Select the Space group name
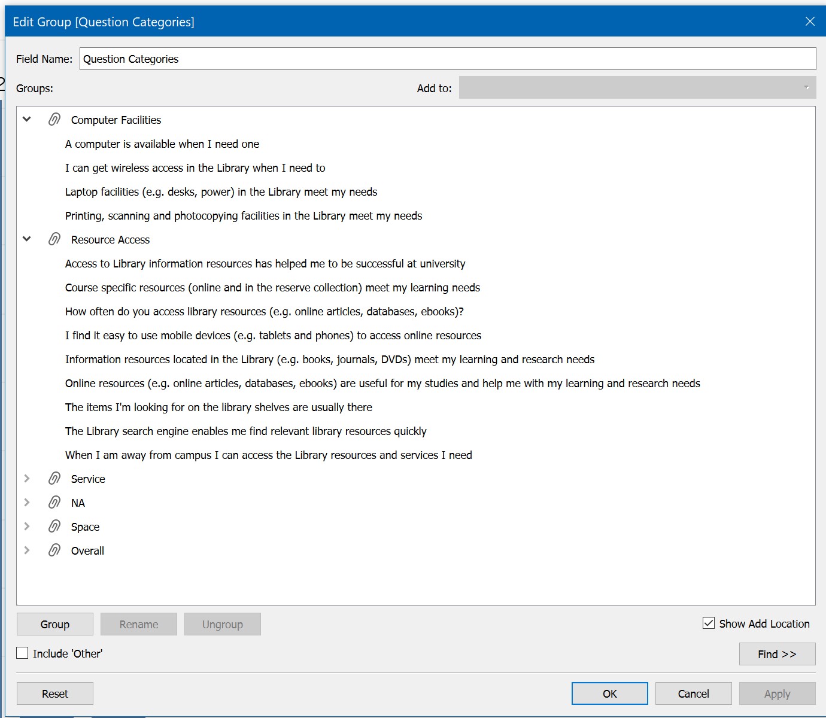This screenshot has height=718, width=826. (85, 527)
